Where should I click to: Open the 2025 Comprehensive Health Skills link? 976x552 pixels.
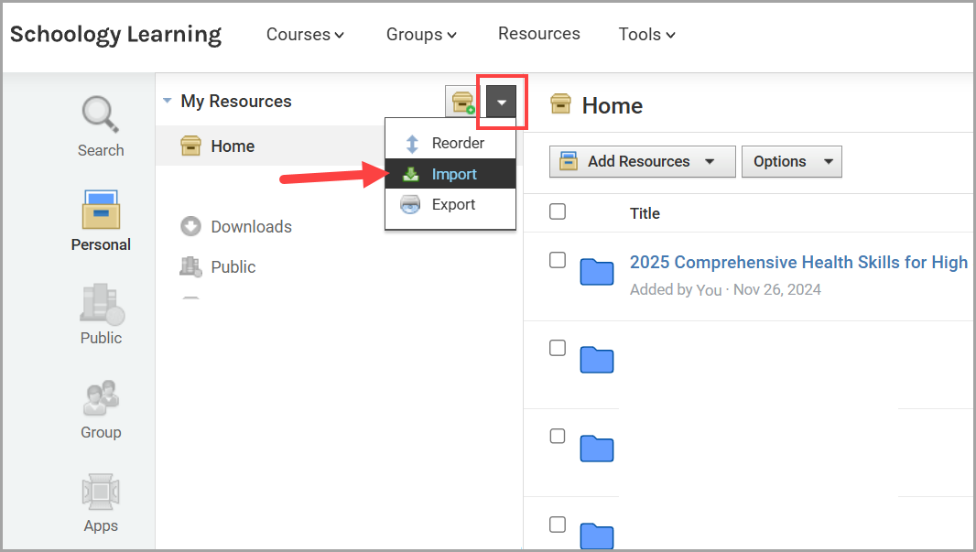(798, 263)
